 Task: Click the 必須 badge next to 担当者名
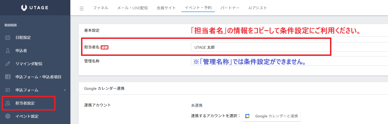[x=104, y=47]
